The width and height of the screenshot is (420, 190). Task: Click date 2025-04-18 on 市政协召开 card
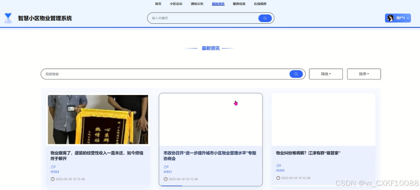[183, 179]
